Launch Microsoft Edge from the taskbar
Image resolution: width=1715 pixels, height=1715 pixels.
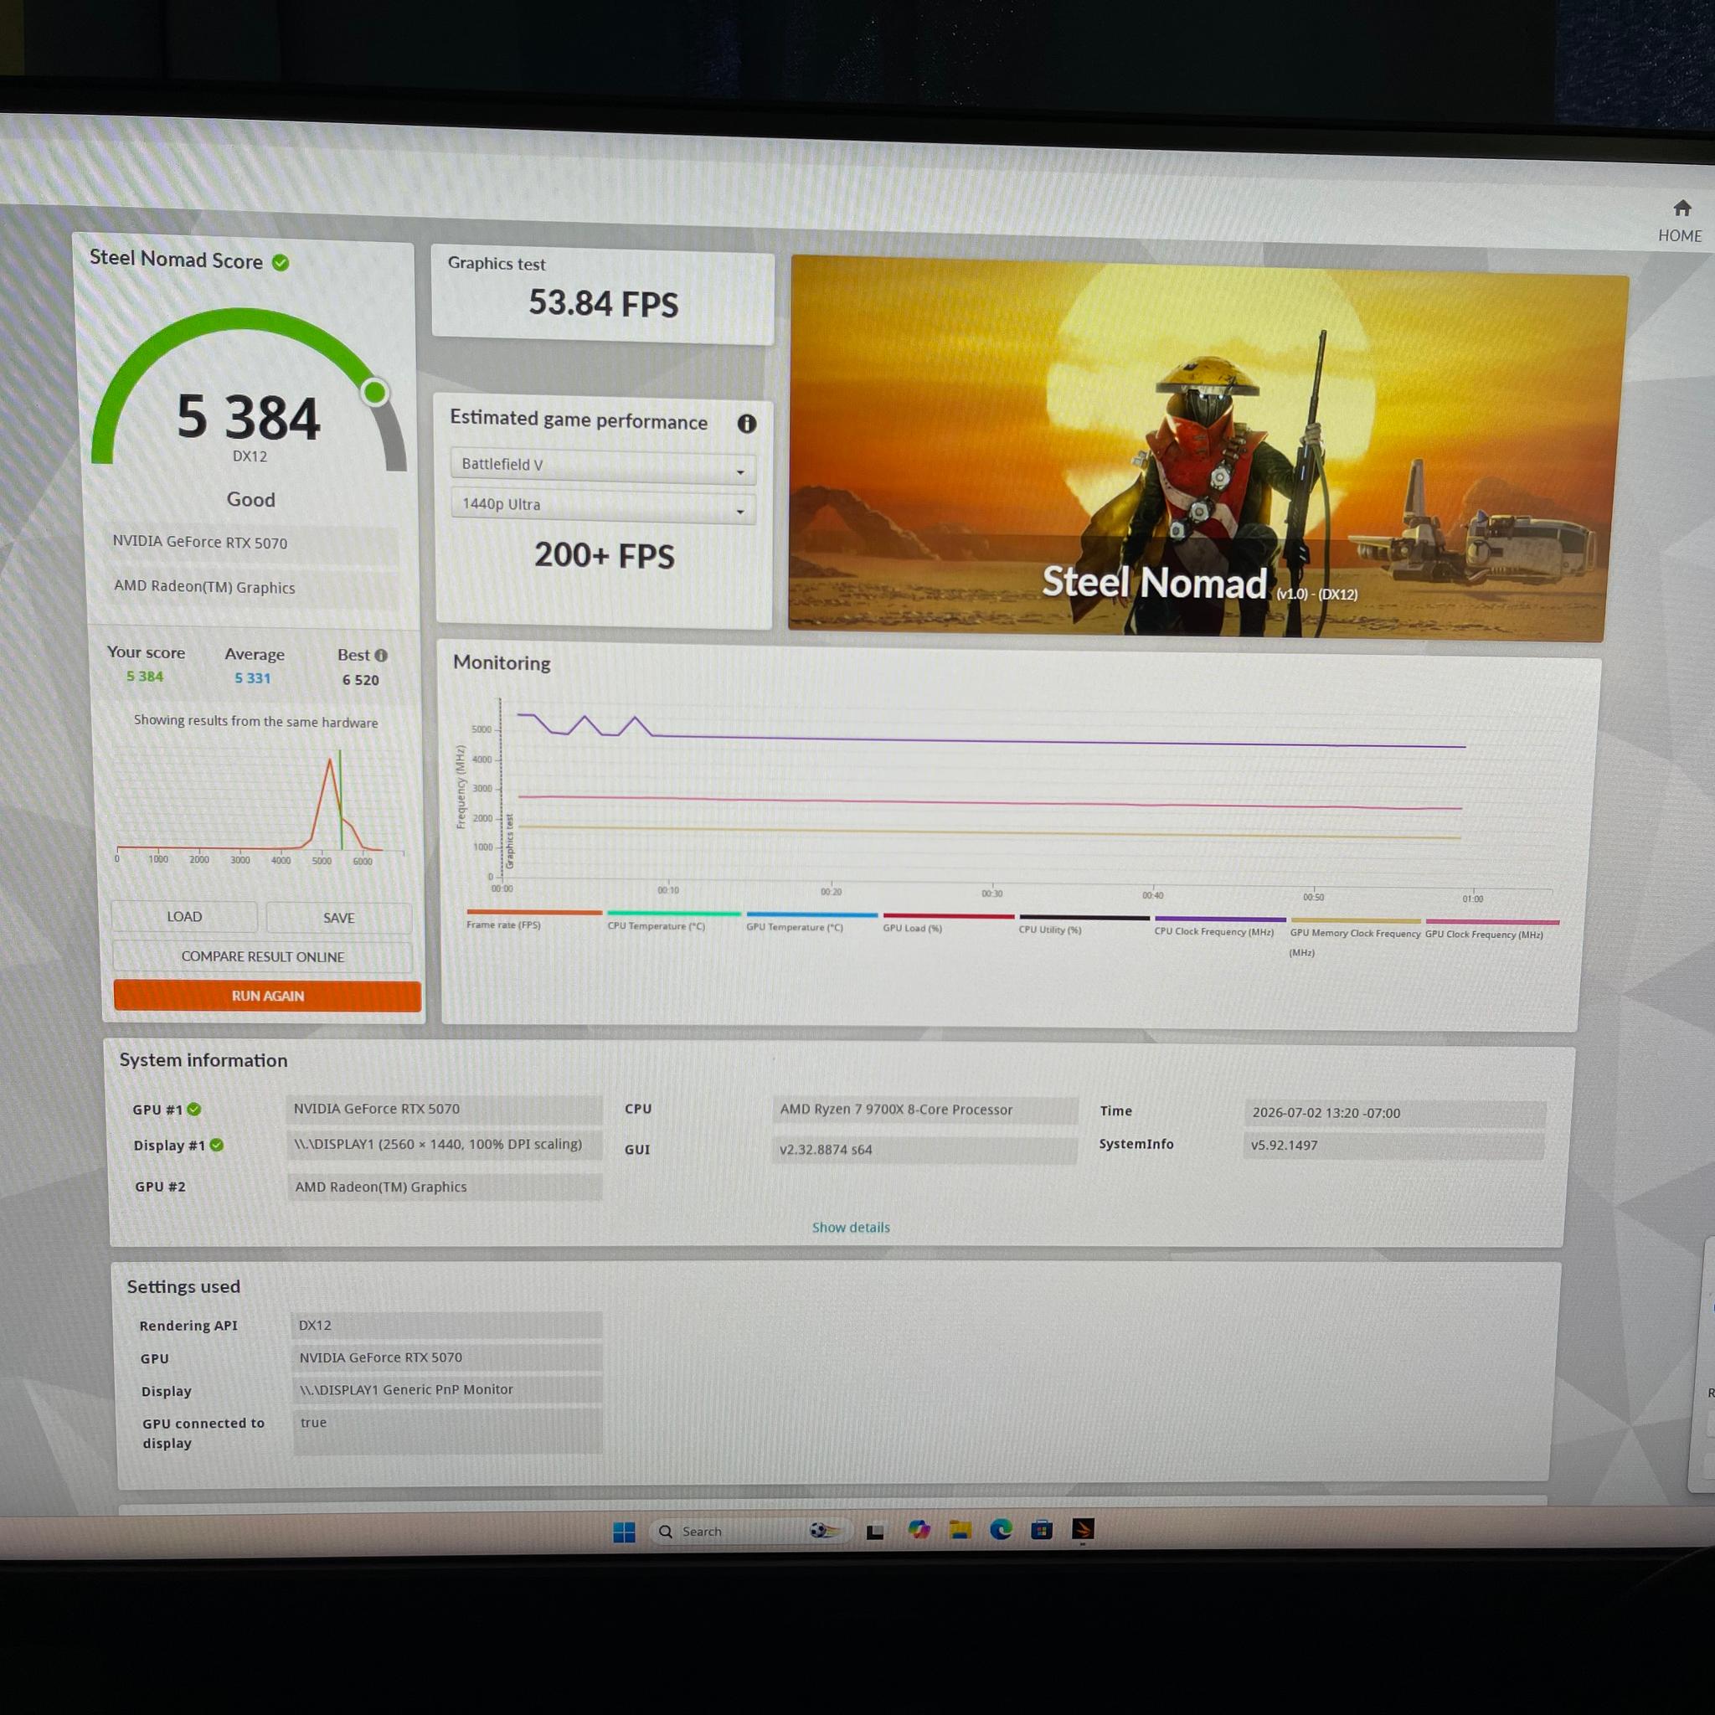pos(1002,1528)
